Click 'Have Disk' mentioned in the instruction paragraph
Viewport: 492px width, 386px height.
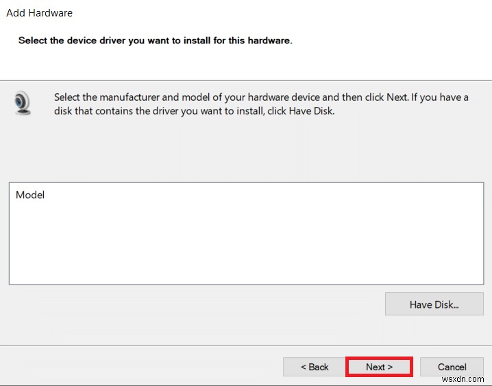pos(309,111)
